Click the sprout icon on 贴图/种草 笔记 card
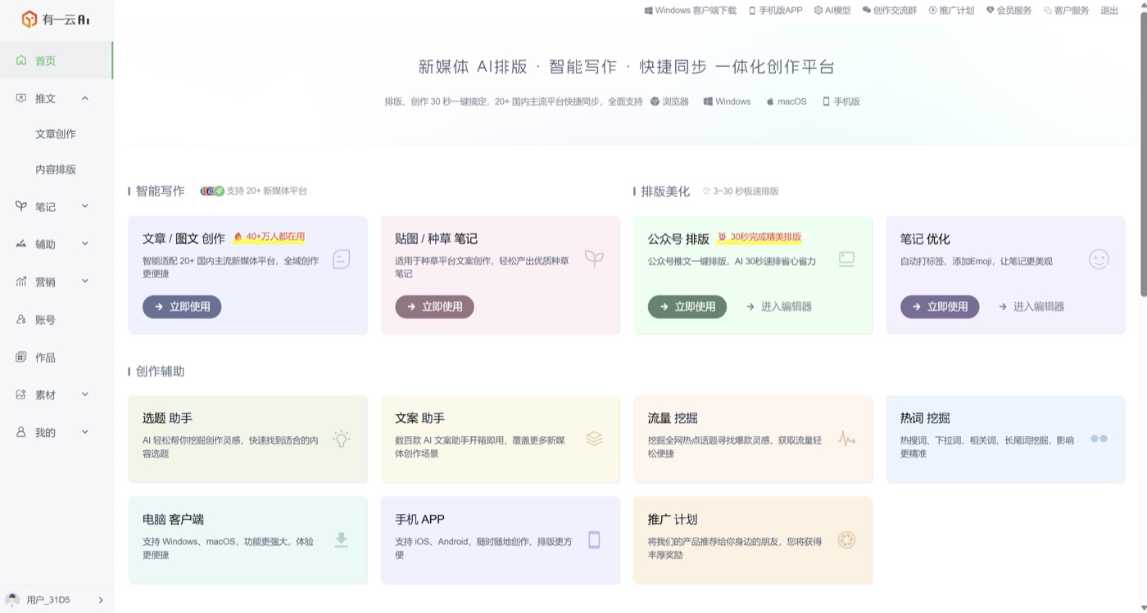The height and width of the screenshot is (613, 1147). pos(594,259)
